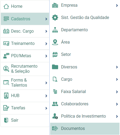Click the Sair exit door icon
The height and width of the screenshot is (135, 120).
[6, 120]
